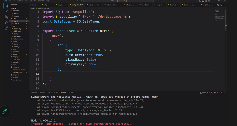The height and width of the screenshot is (126, 237).
Task: Click the Go Forward arrow in title bar
Action: pos(81,1)
